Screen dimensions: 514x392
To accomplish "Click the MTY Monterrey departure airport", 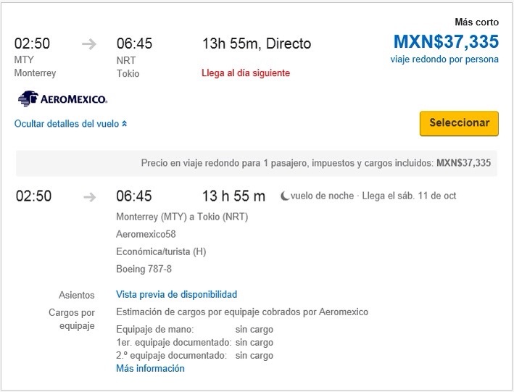I will (x=35, y=66).
